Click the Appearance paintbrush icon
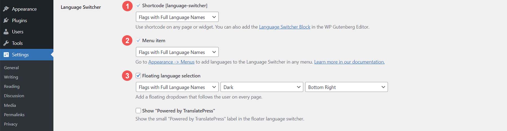The width and height of the screenshot is (507, 131). coord(6,9)
